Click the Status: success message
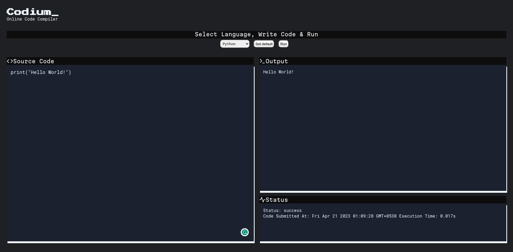 (x=282, y=210)
